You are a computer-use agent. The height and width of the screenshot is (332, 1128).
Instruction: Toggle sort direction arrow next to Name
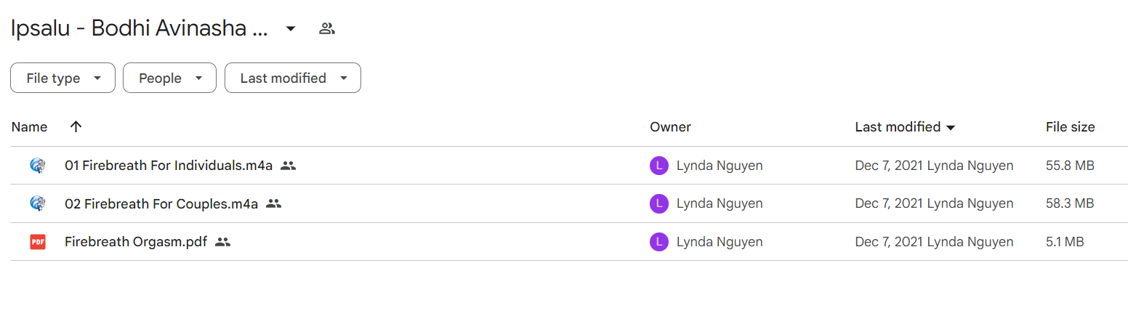pos(76,126)
